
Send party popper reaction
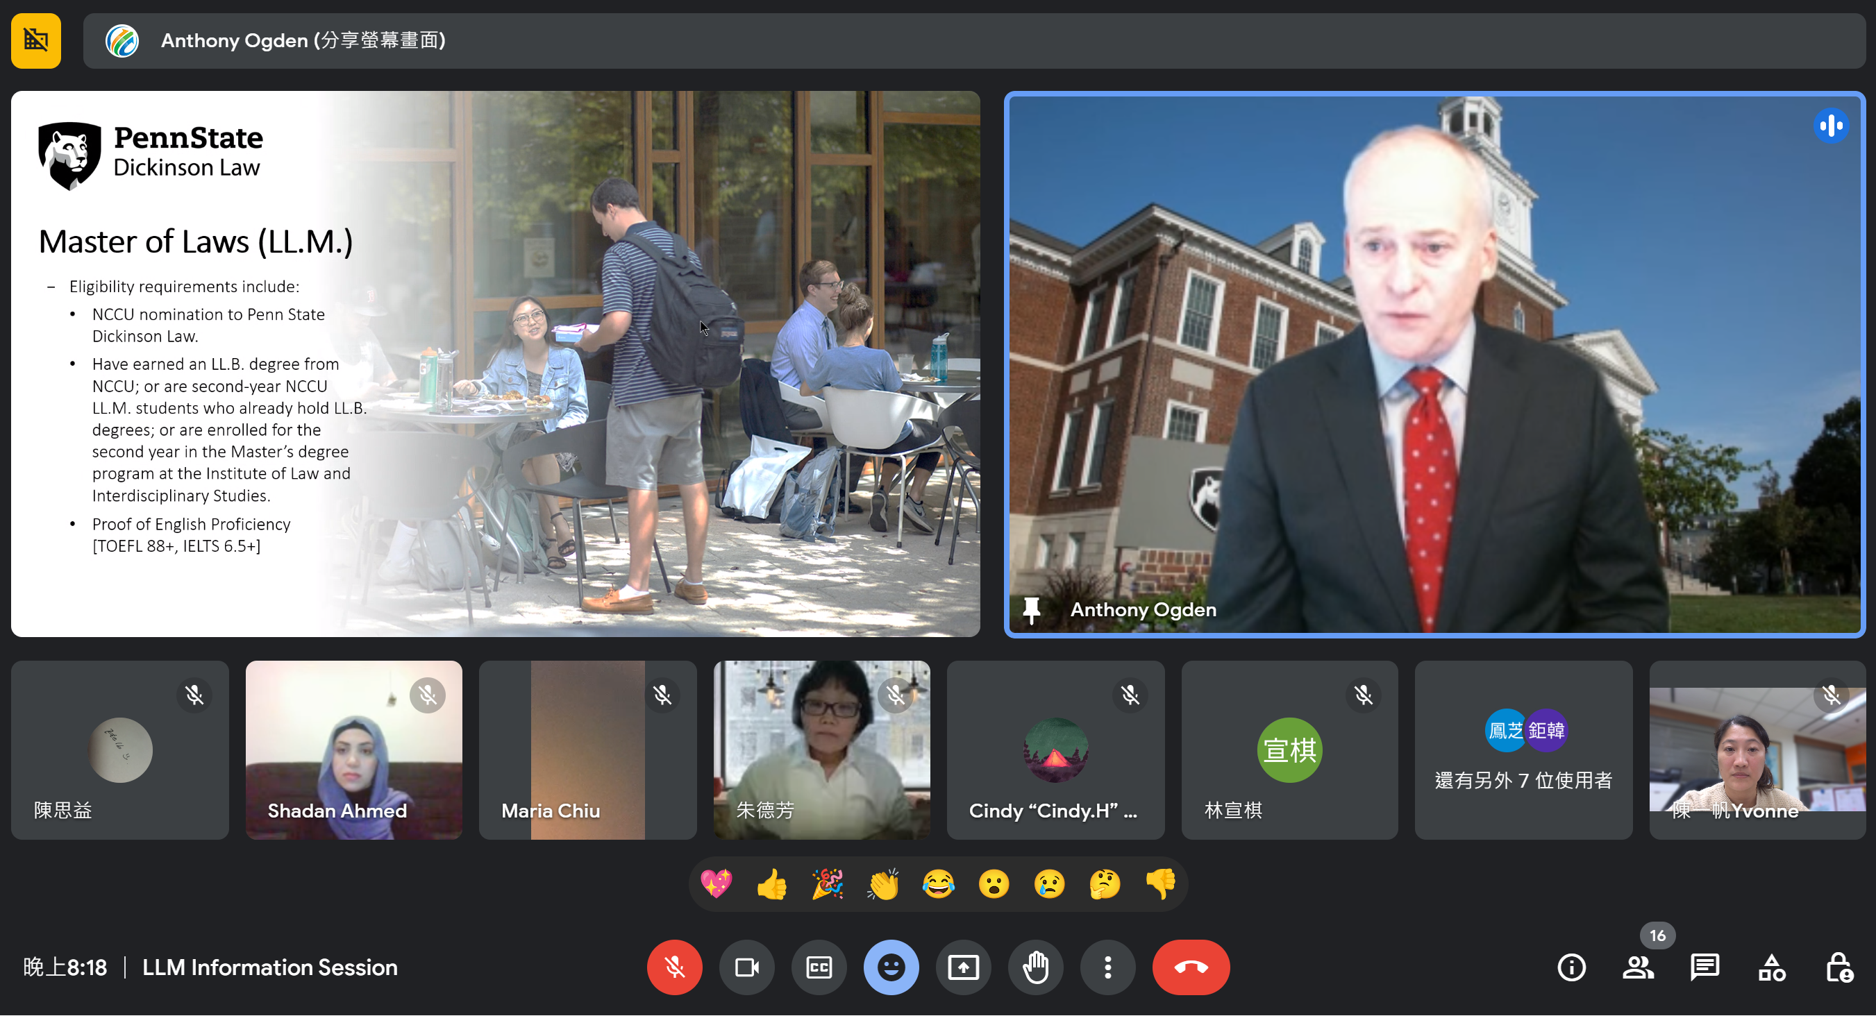[828, 884]
